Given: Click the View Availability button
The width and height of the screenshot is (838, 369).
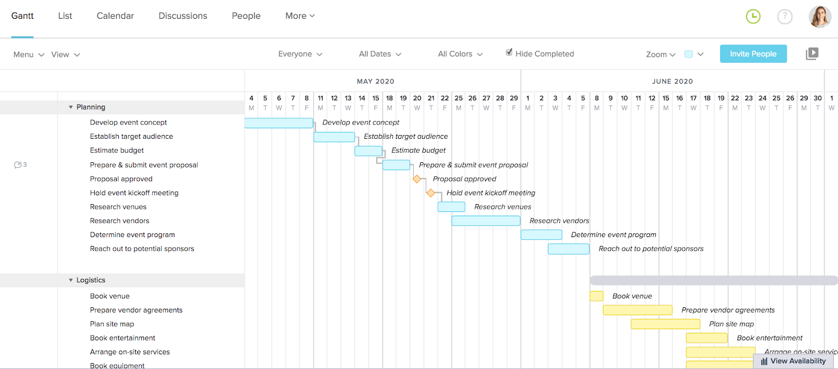Looking at the screenshot, I should pyautogui.click(x=796, y=361).
